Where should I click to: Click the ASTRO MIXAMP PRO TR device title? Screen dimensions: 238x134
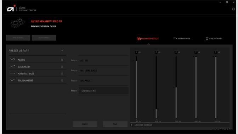[x=46, y=21]
